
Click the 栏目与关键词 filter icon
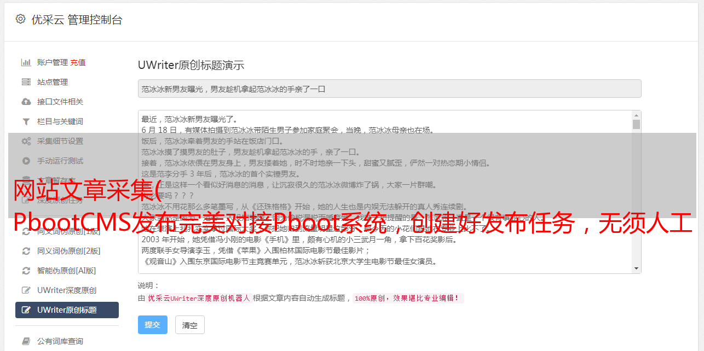click(26, 121)
